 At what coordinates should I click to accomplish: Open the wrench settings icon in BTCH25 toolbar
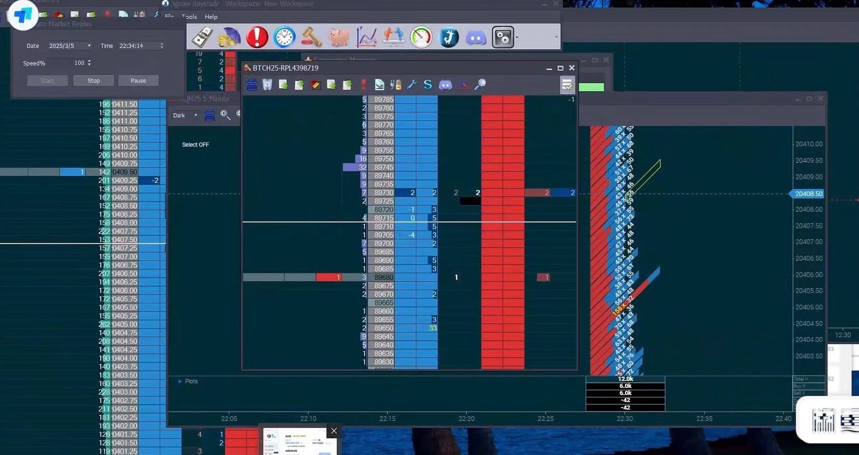pos(412,85)
